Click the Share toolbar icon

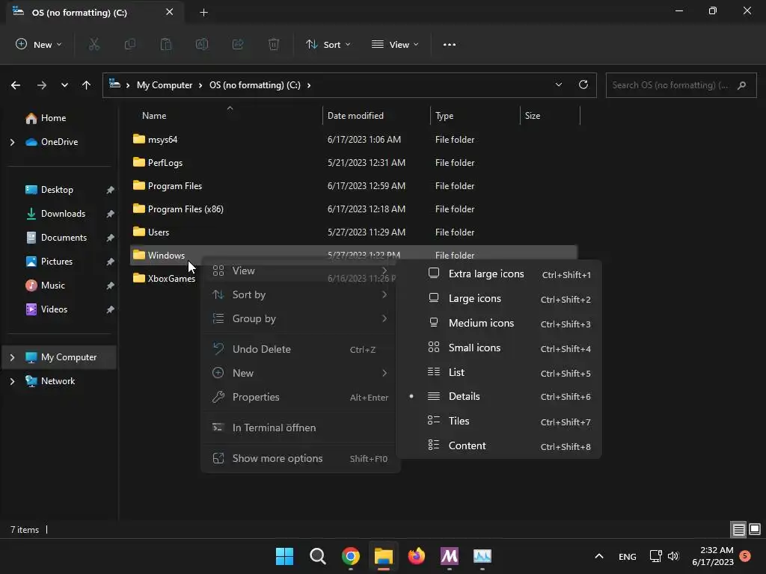click(x=238, y=44)
